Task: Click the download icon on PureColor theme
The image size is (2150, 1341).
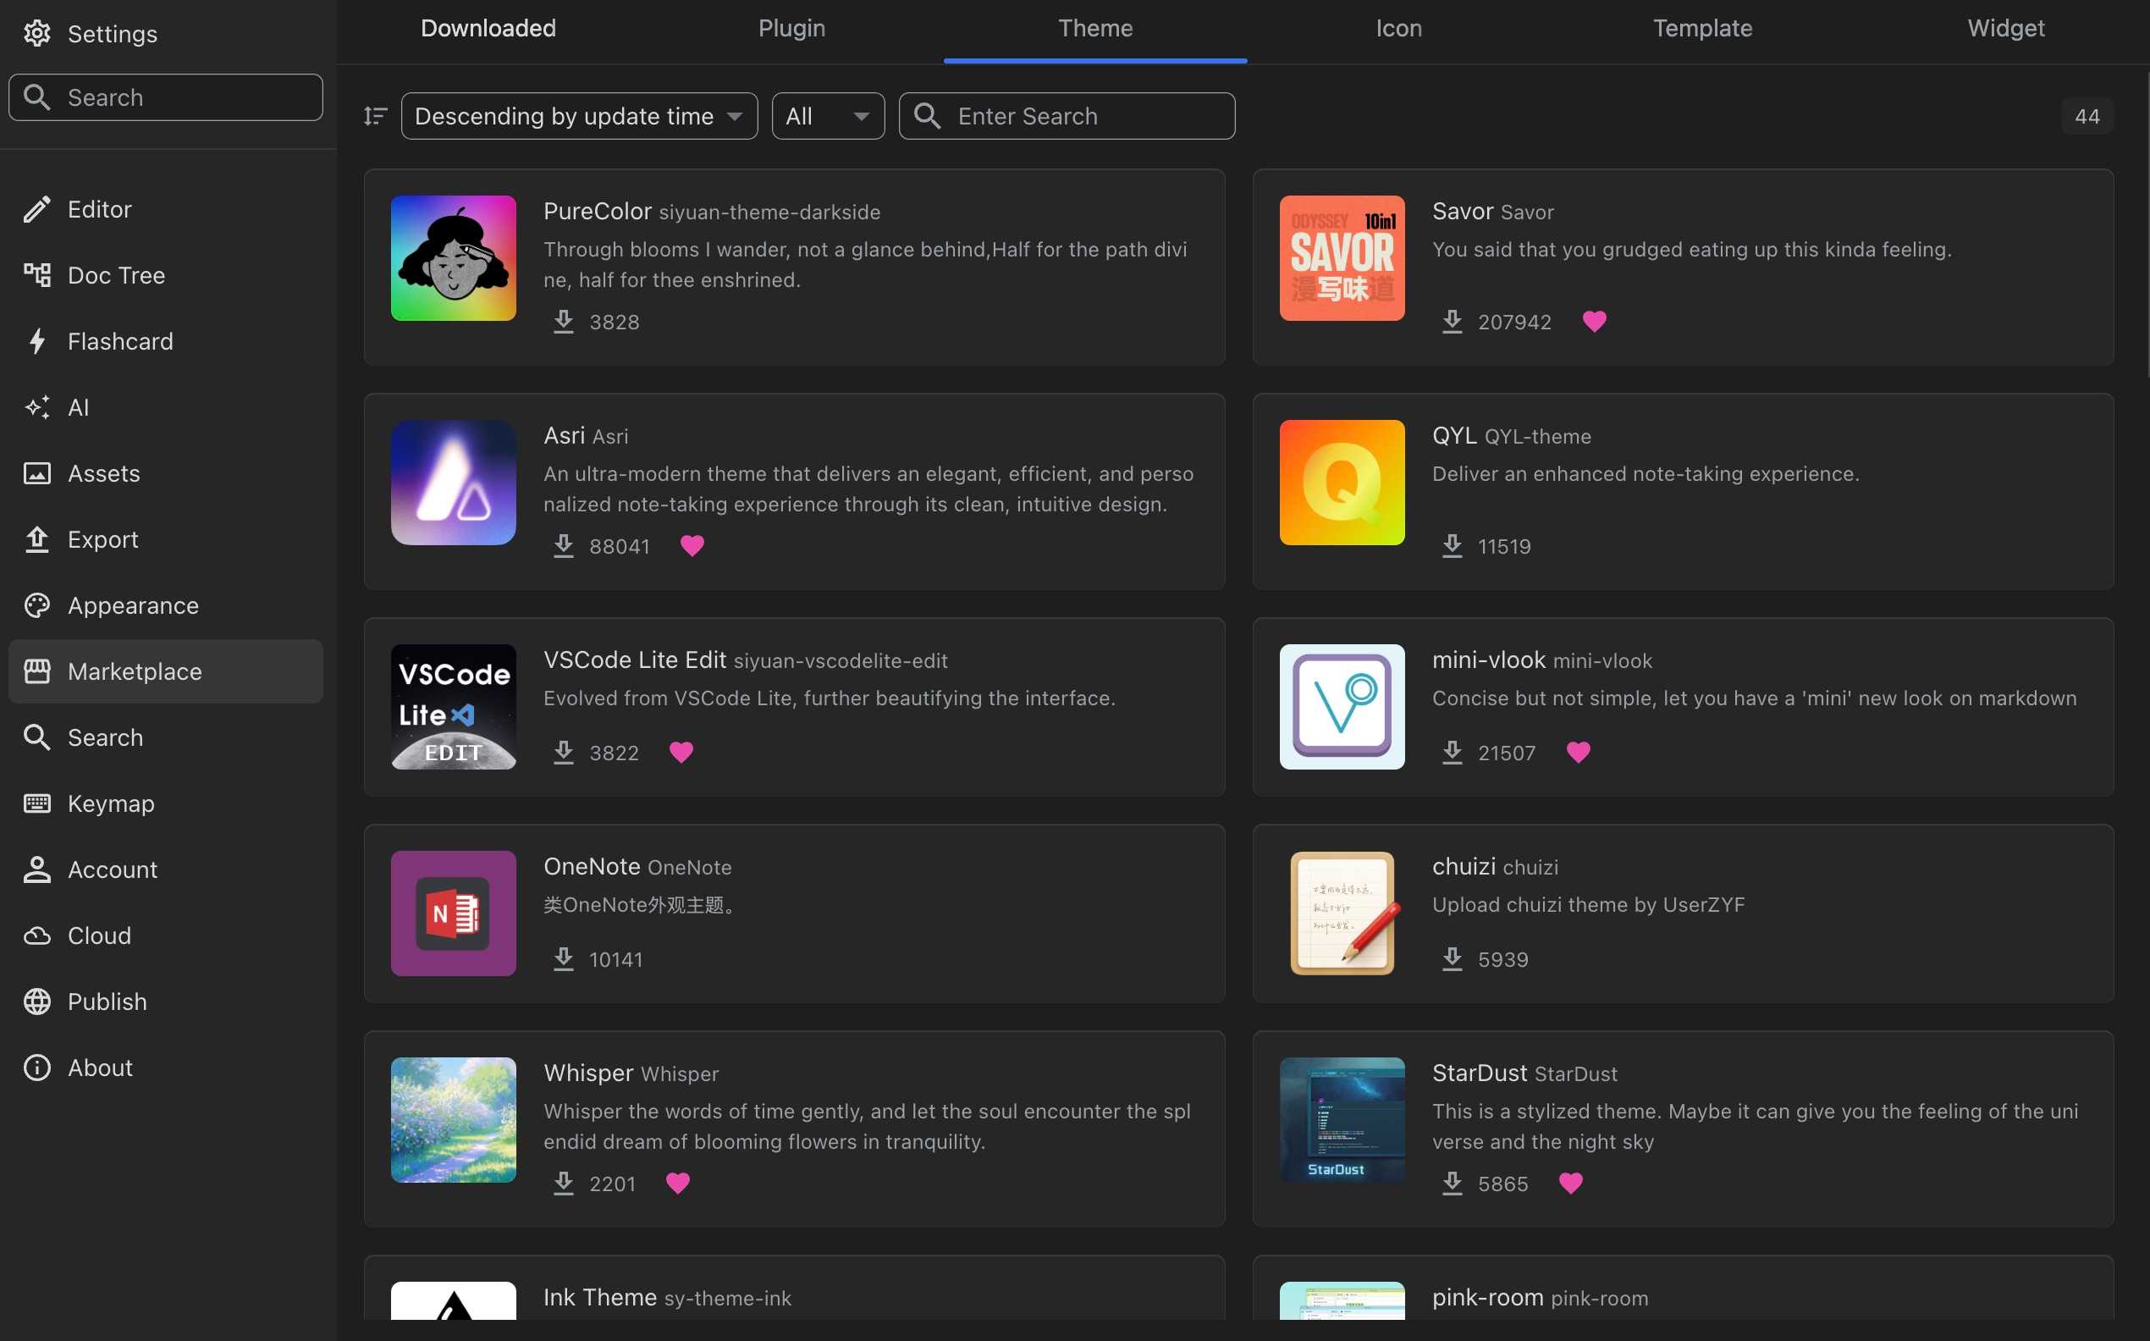Action: [564, 321]
